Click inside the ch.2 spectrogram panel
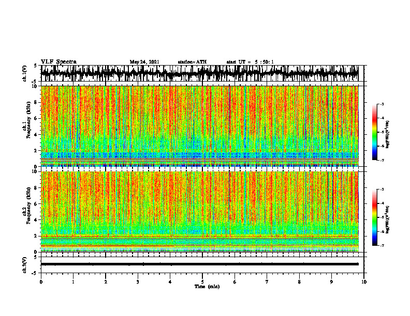The height and width of the screenshot is (316, 410). coord(199,212)
